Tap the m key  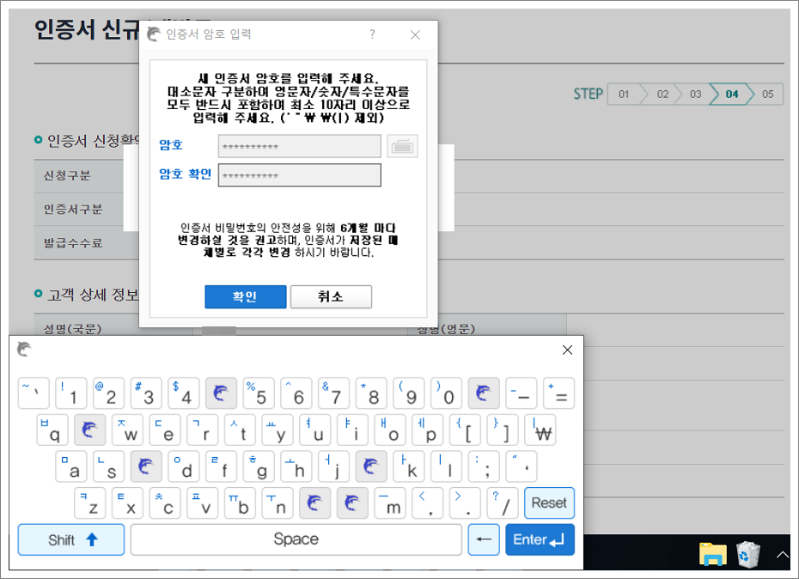click(x=390, y=503)
